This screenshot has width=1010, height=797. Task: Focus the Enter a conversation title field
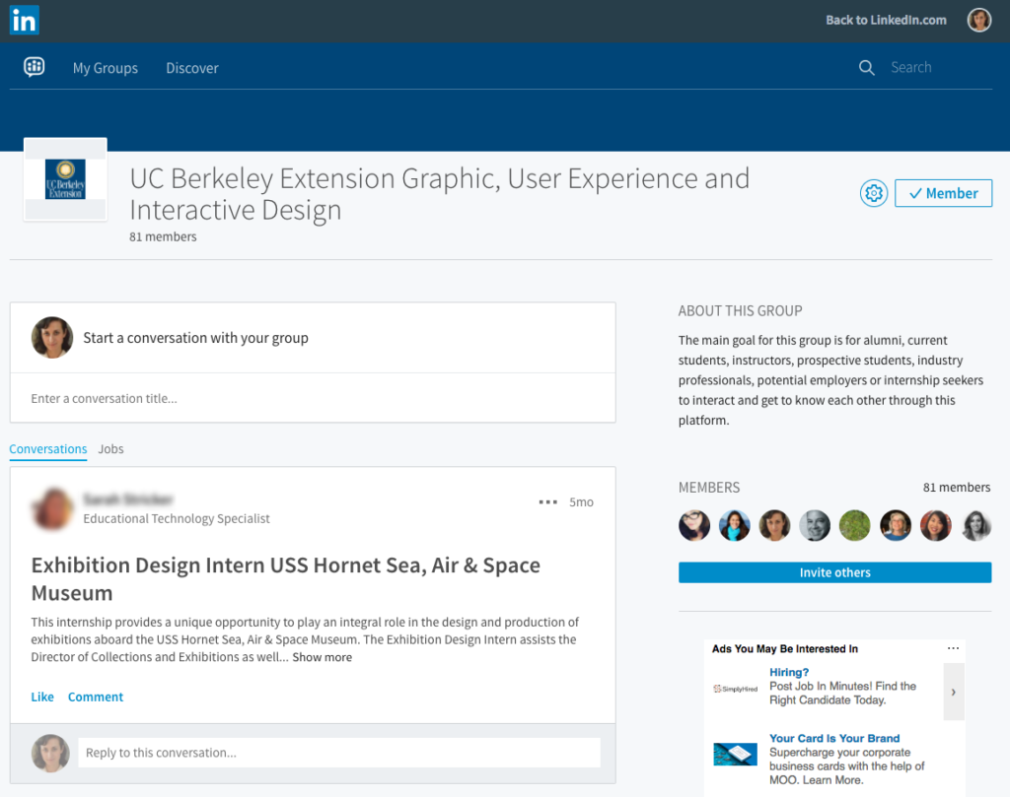tap(313, 398)
